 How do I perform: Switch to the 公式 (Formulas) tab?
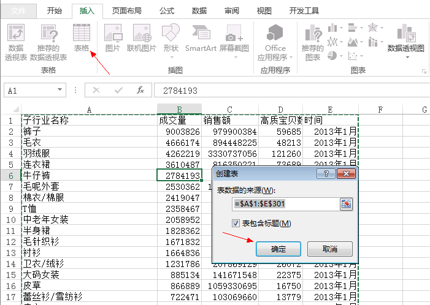click(167, 11)
